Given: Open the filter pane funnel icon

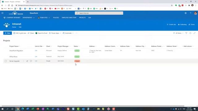Looking at the screenshot, I should pos(186,33).
